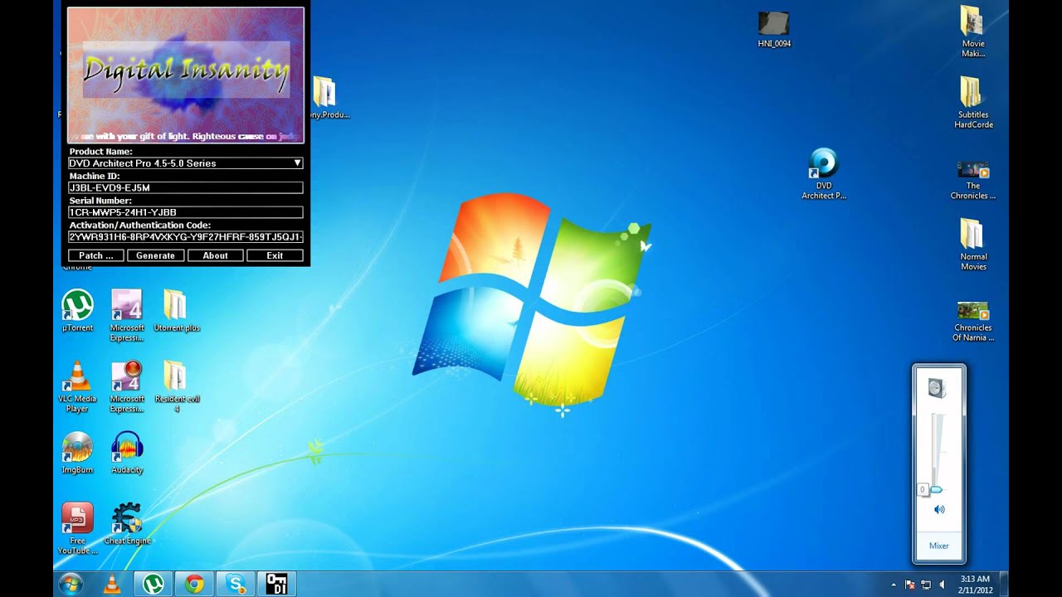Select the VLC Media Player desktop icon

78,386
